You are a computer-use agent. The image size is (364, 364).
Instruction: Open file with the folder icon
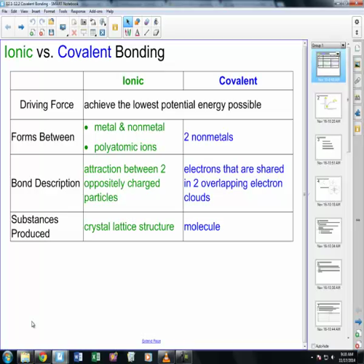pyautogui.click(x=51, y=22)
